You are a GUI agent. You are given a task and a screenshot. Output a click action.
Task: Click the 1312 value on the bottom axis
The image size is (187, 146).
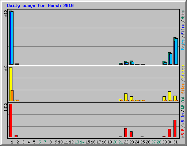pos(5,107)
